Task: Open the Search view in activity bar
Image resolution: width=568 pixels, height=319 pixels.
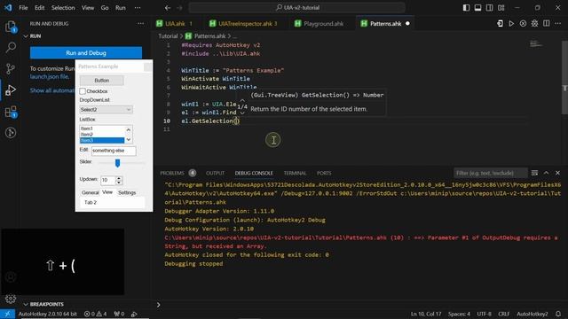Action: (11, 47)
